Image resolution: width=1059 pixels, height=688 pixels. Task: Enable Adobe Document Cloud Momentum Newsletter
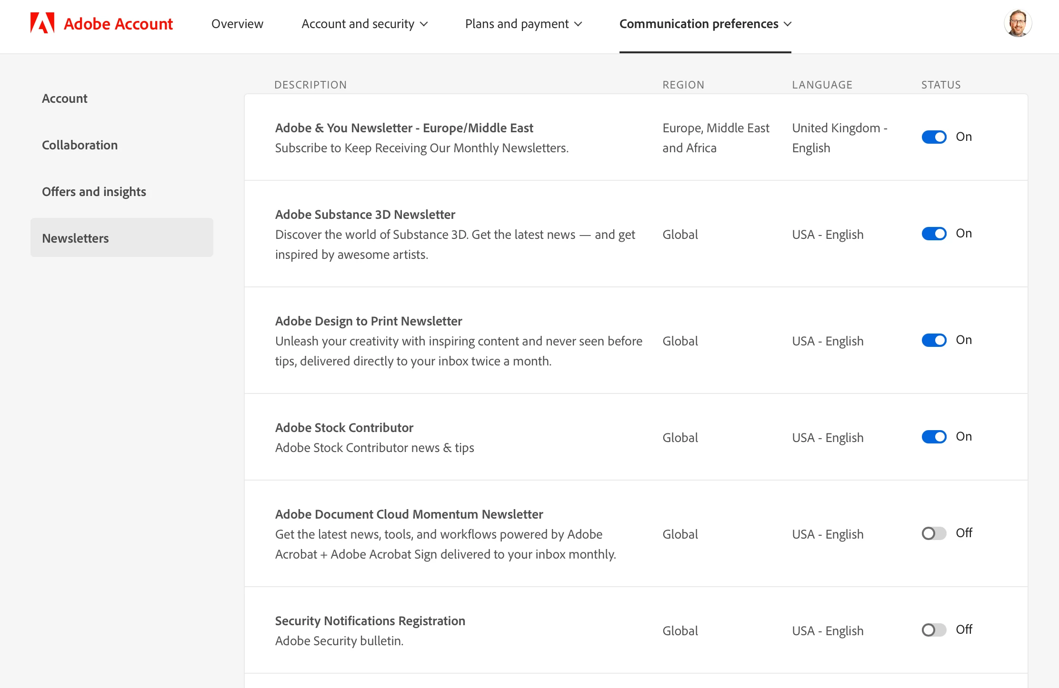[934, 533]
